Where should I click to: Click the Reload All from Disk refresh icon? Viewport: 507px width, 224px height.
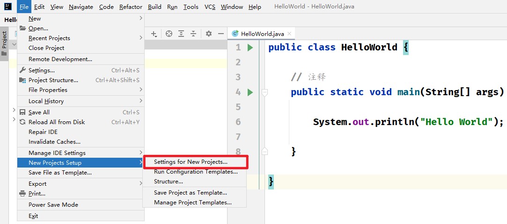(x=22, y=122)
